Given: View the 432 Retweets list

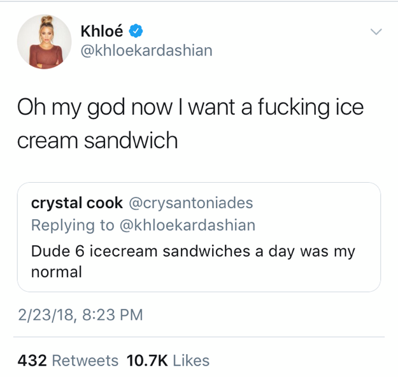Looking at the screenshot, I should 68,360.
